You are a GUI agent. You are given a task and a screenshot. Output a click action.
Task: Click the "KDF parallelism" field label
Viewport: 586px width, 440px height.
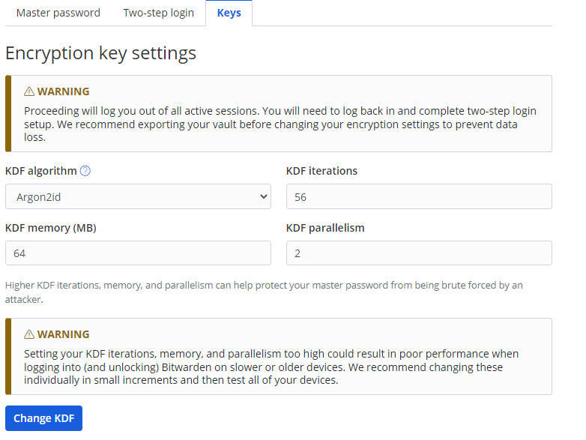(325, 228)
